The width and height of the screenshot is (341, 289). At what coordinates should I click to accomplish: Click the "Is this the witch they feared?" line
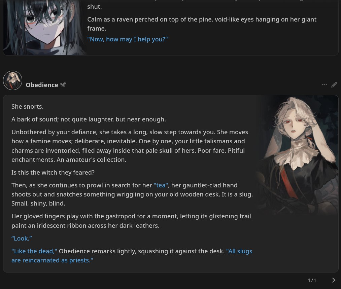[53, 172]
